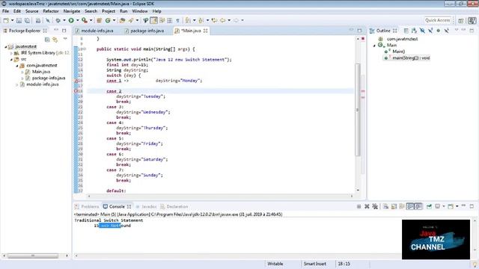
Task: Click the error marker beside line 18
Action: coord(76,91)
